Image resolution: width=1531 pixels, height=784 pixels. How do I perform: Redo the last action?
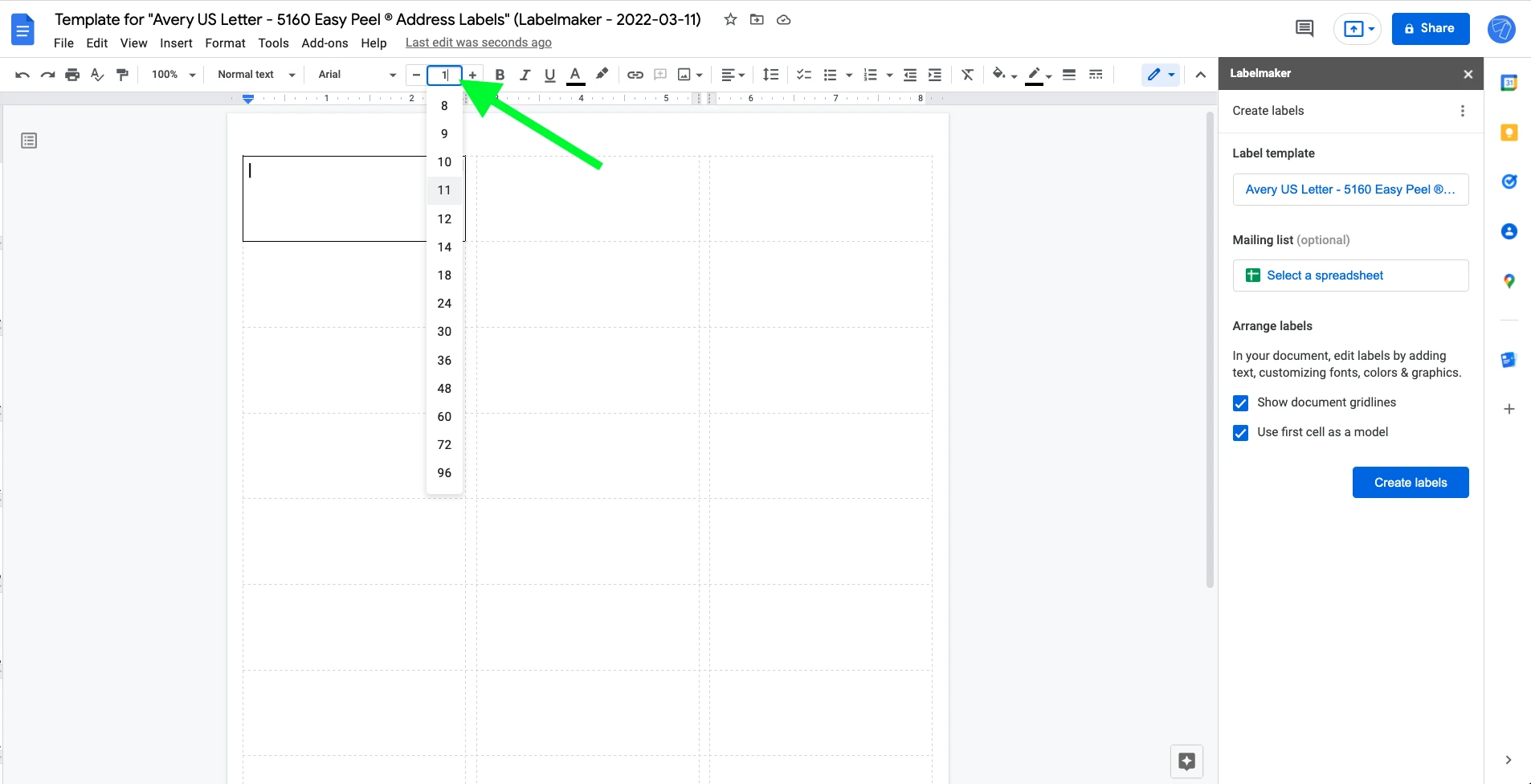[47, 75]
